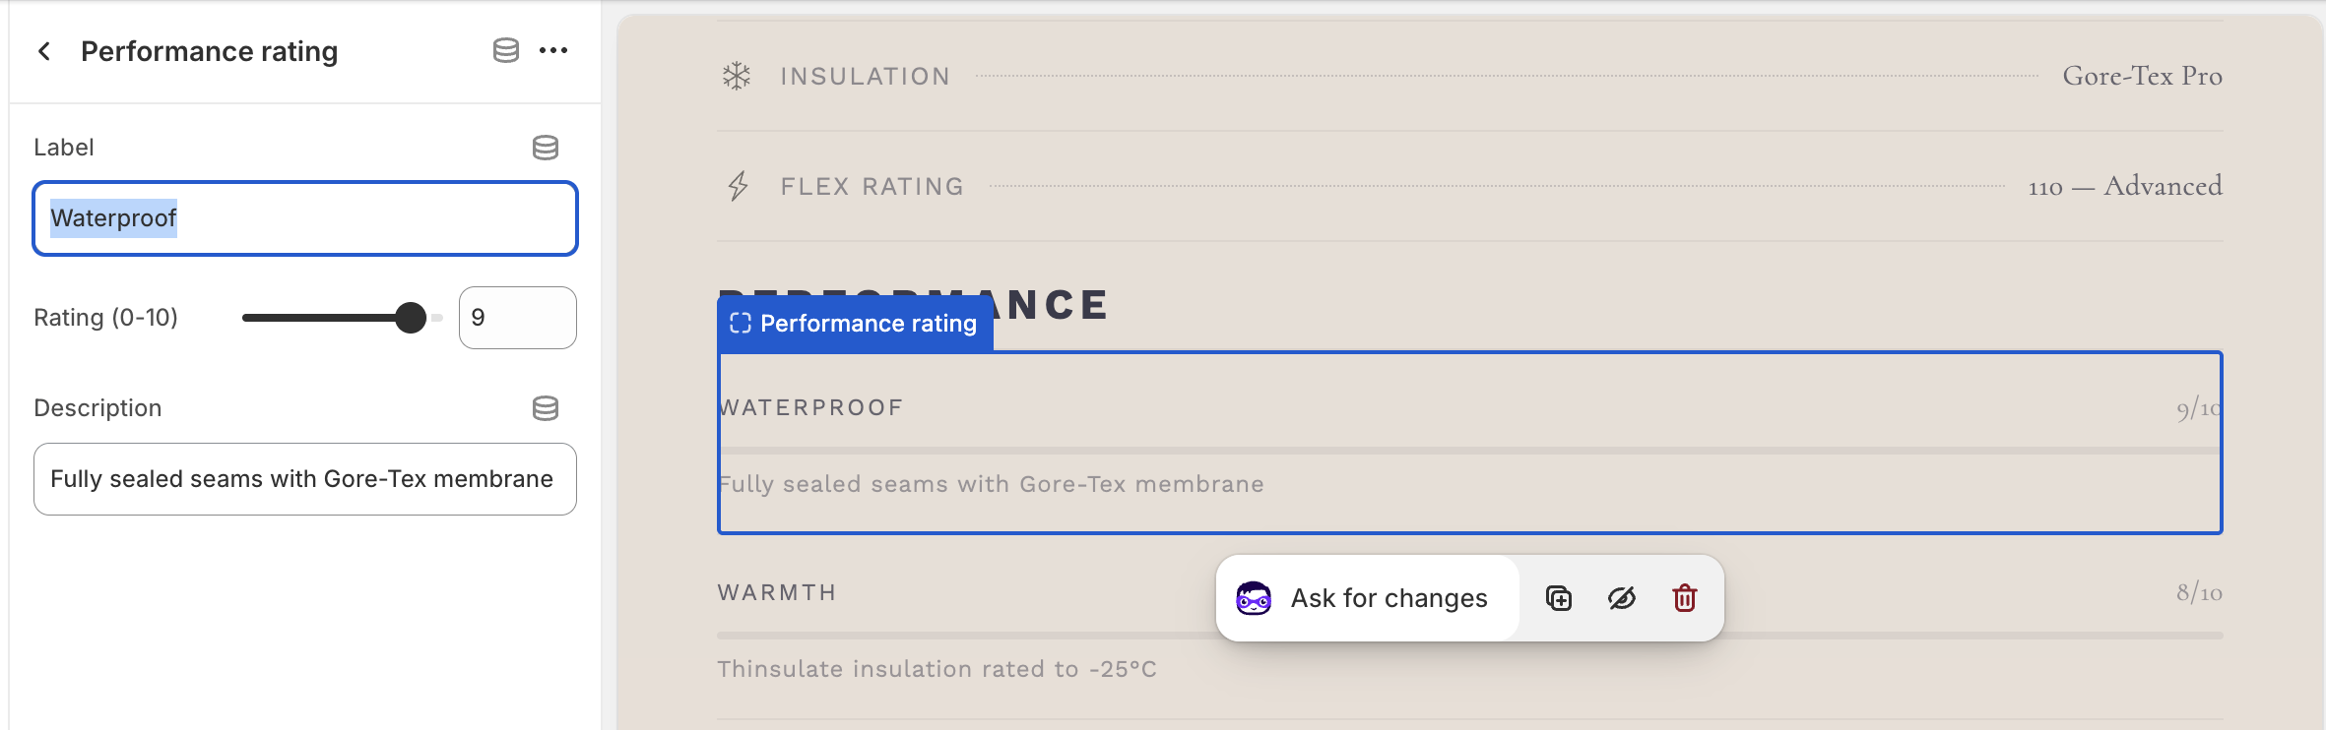2326x730 pixels.
Task: Collapse the panel with the back chevron
Action: [44, 50]
